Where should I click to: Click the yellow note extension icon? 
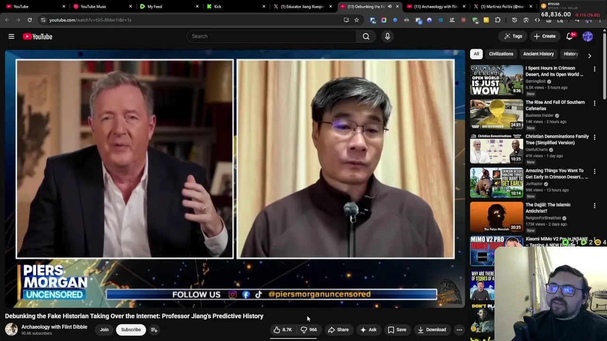(x=486, y=20)
